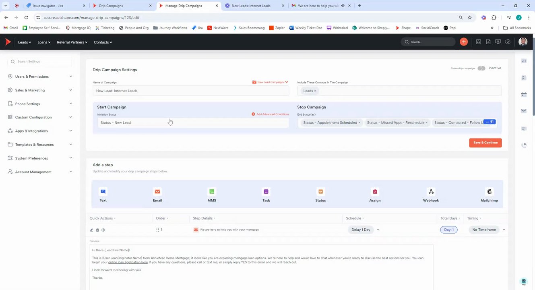Switch to the Issue navigator - Jira tab

tap(56, 6)
